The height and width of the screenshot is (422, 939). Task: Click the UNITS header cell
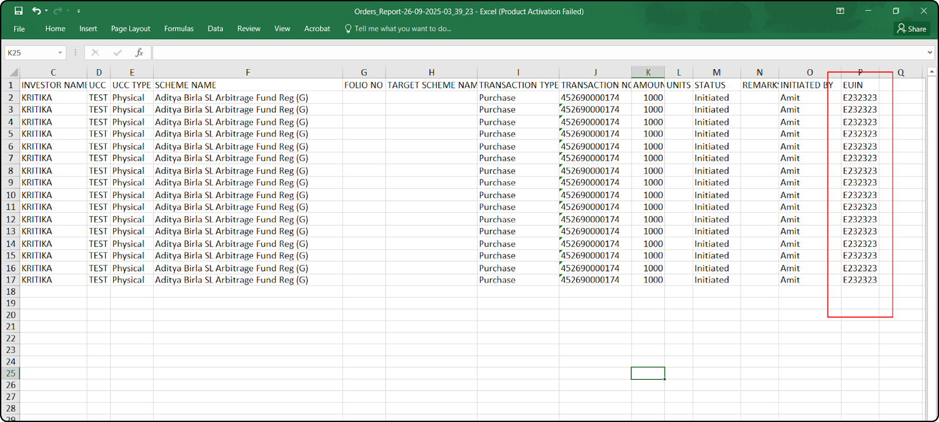coord(678,85)
